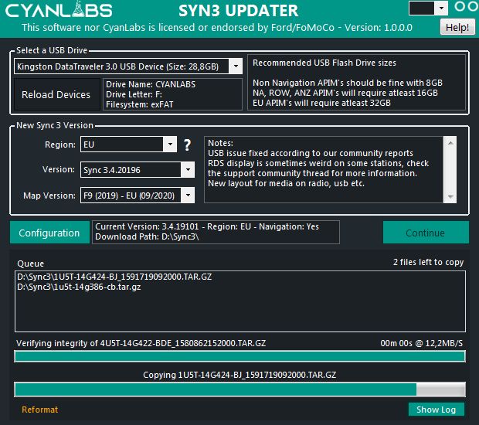Open the Region dropdown showing EU
This screenshot has width=479, height=425.
pyautogui.click(x=170, y=144)
